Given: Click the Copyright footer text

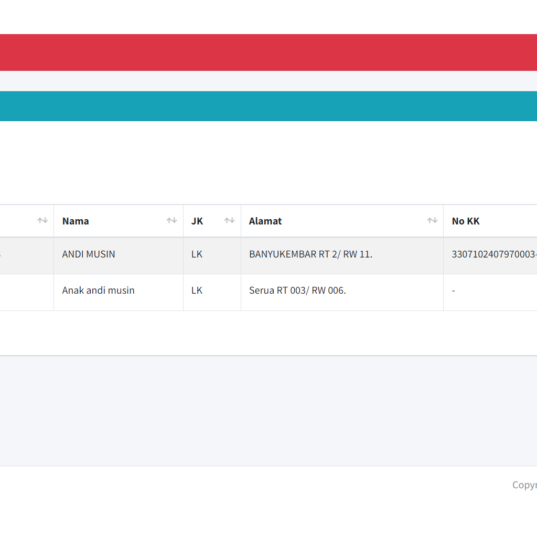Looking at the screenshot, I should 524,485.
